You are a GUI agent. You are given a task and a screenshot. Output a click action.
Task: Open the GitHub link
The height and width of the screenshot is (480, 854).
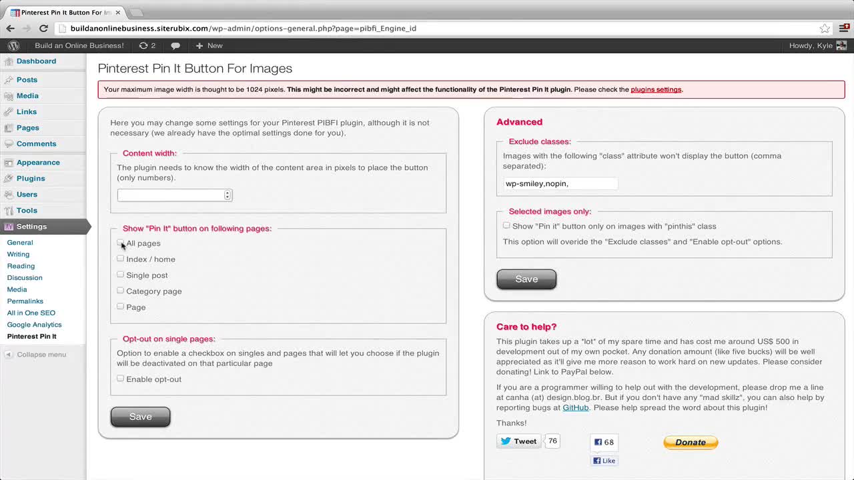click(x=575, y=407)
